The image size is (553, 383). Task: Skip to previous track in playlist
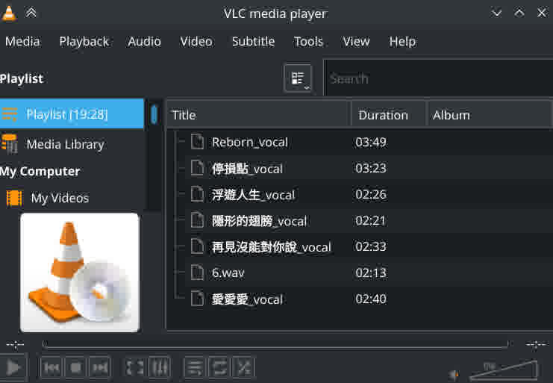point(51,368)
